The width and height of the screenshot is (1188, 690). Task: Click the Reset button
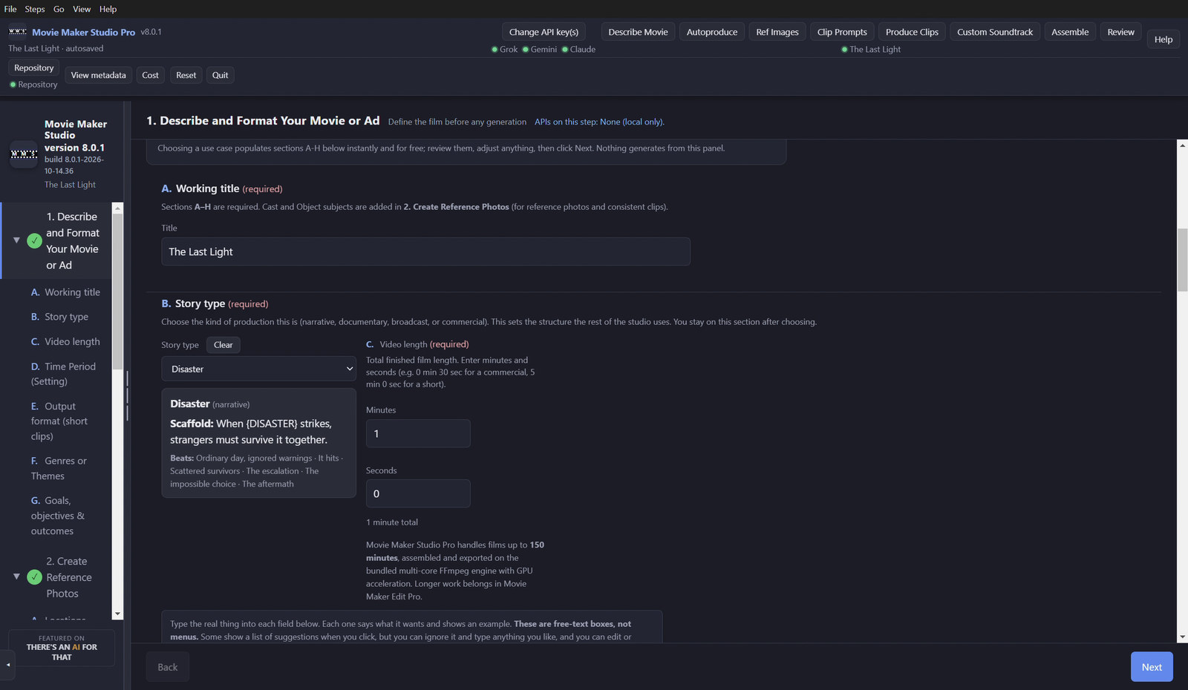[x=186, y=75]
